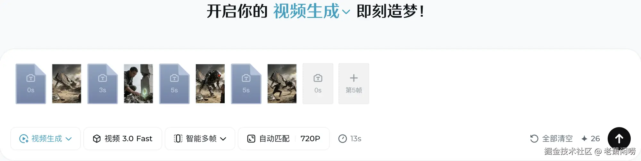Click the clear-all circular arrow icon
The image size is (641, 161).
click(534, 138)
